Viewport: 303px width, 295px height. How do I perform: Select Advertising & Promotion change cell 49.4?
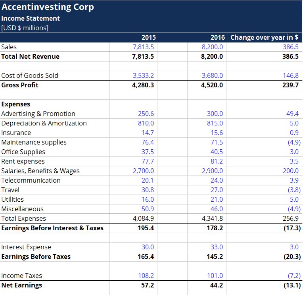click(x=264, y=114)
